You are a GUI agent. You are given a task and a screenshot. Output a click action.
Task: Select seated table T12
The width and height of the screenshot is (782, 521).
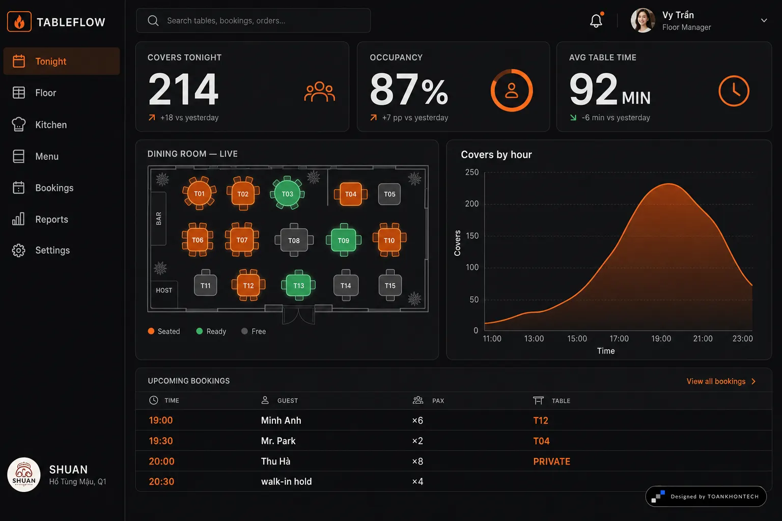tap(248, 285)
